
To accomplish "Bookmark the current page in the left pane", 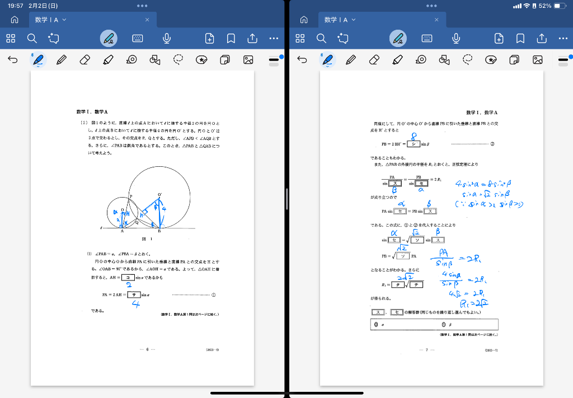I will [231, 38].
